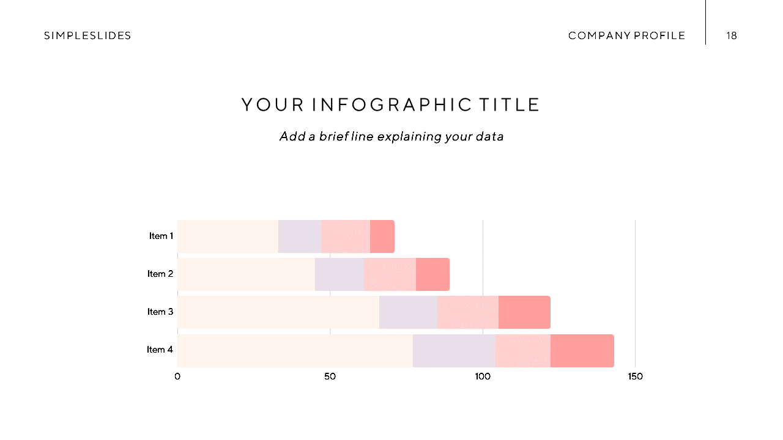Screen dimensions: 783x440
Task: Click the 100 axis tick label
Action: (x=483, y=376)
